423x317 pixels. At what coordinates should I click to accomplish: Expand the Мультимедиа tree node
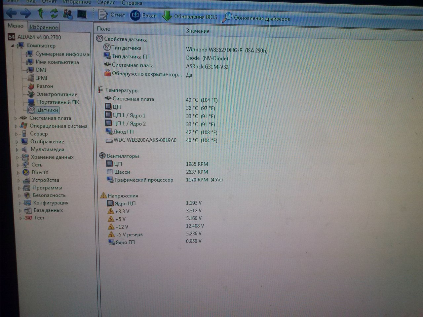[x=17, y=150]
